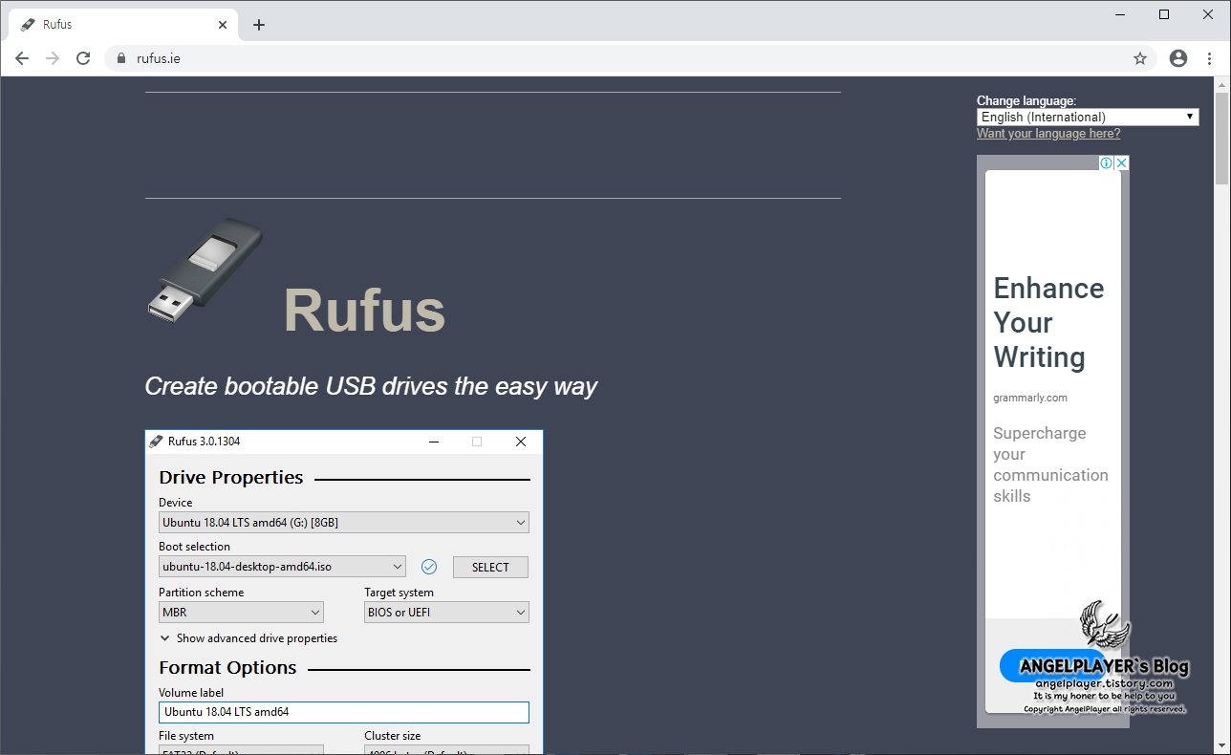Open the Target system dropdown
Viewport: 1231px width, 755px height.
point(446,613)
